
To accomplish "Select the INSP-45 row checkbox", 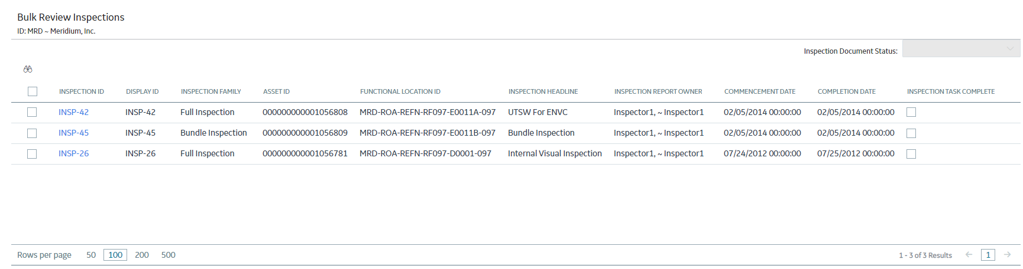I will (x=32, y=133).
